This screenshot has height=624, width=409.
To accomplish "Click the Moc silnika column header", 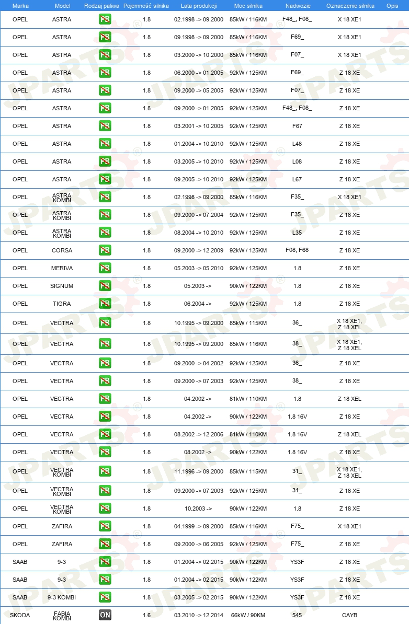I will click(248, 6).
